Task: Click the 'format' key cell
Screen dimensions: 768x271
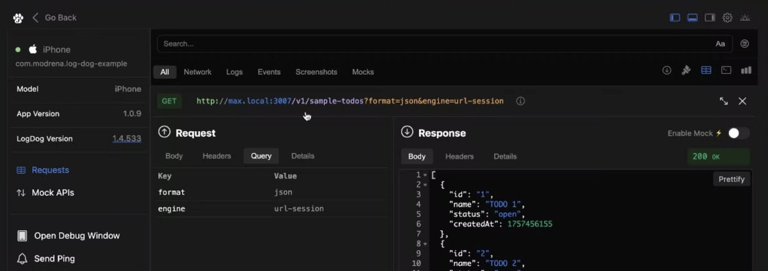Action: coord(172,192)
